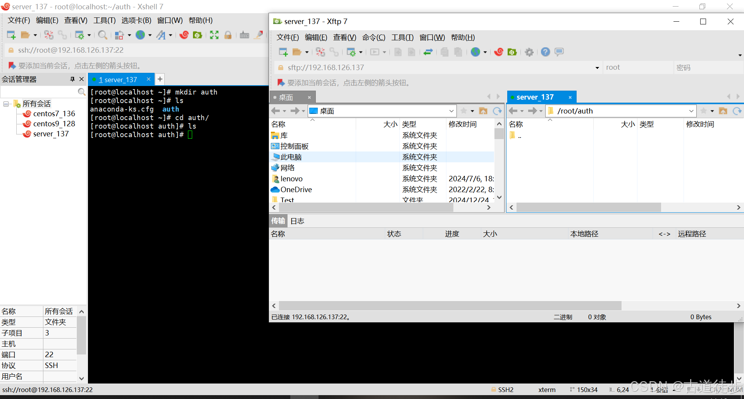This screenshot has width=744, height=399.
Task: Select server_137 tab in Xftp remote pane
Action: coord(535,97)
